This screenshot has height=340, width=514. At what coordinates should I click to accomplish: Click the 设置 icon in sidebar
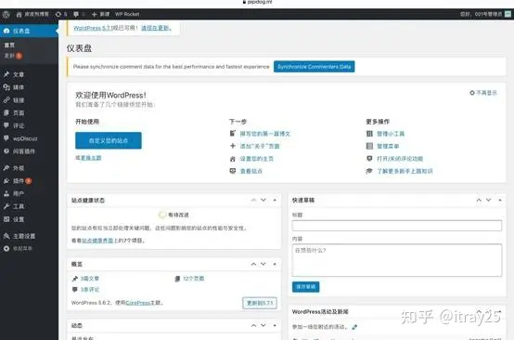pyautogui.click(x=6, y=219)
